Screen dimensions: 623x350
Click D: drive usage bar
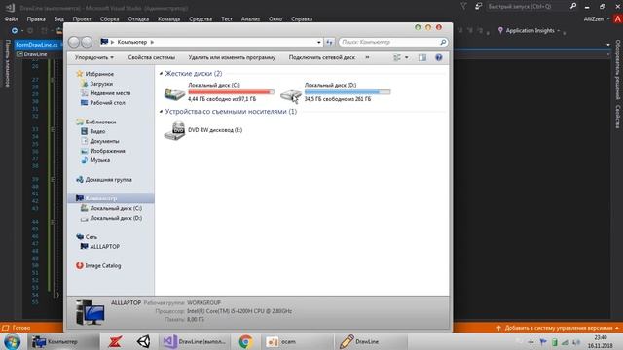click(348, 92)
